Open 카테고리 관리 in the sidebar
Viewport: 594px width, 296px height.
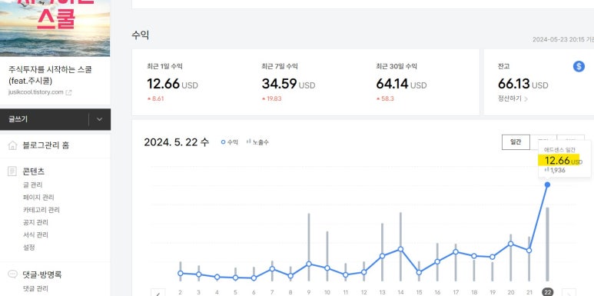pyautogui.click(x=41, y=210)
